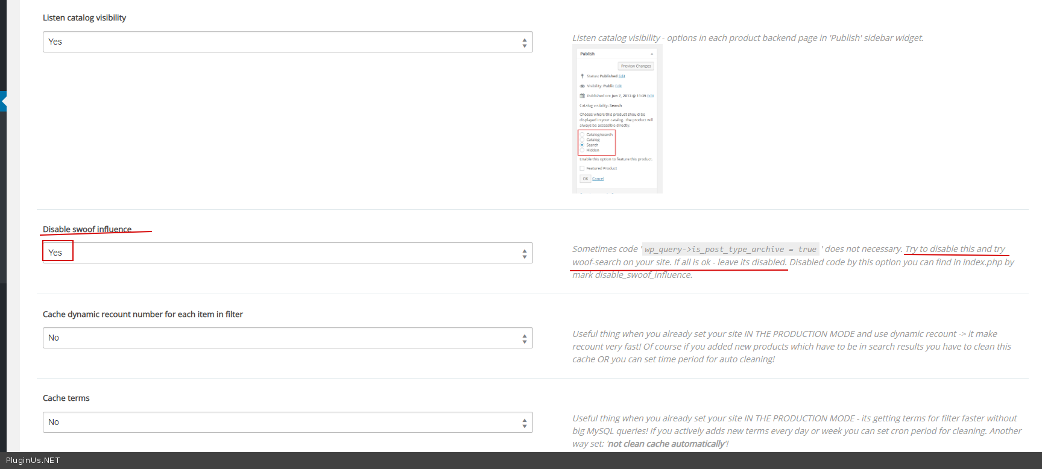1042x469 pixels.
Task: Click the 'Cache terms' field label
Action: pos(66,398)
